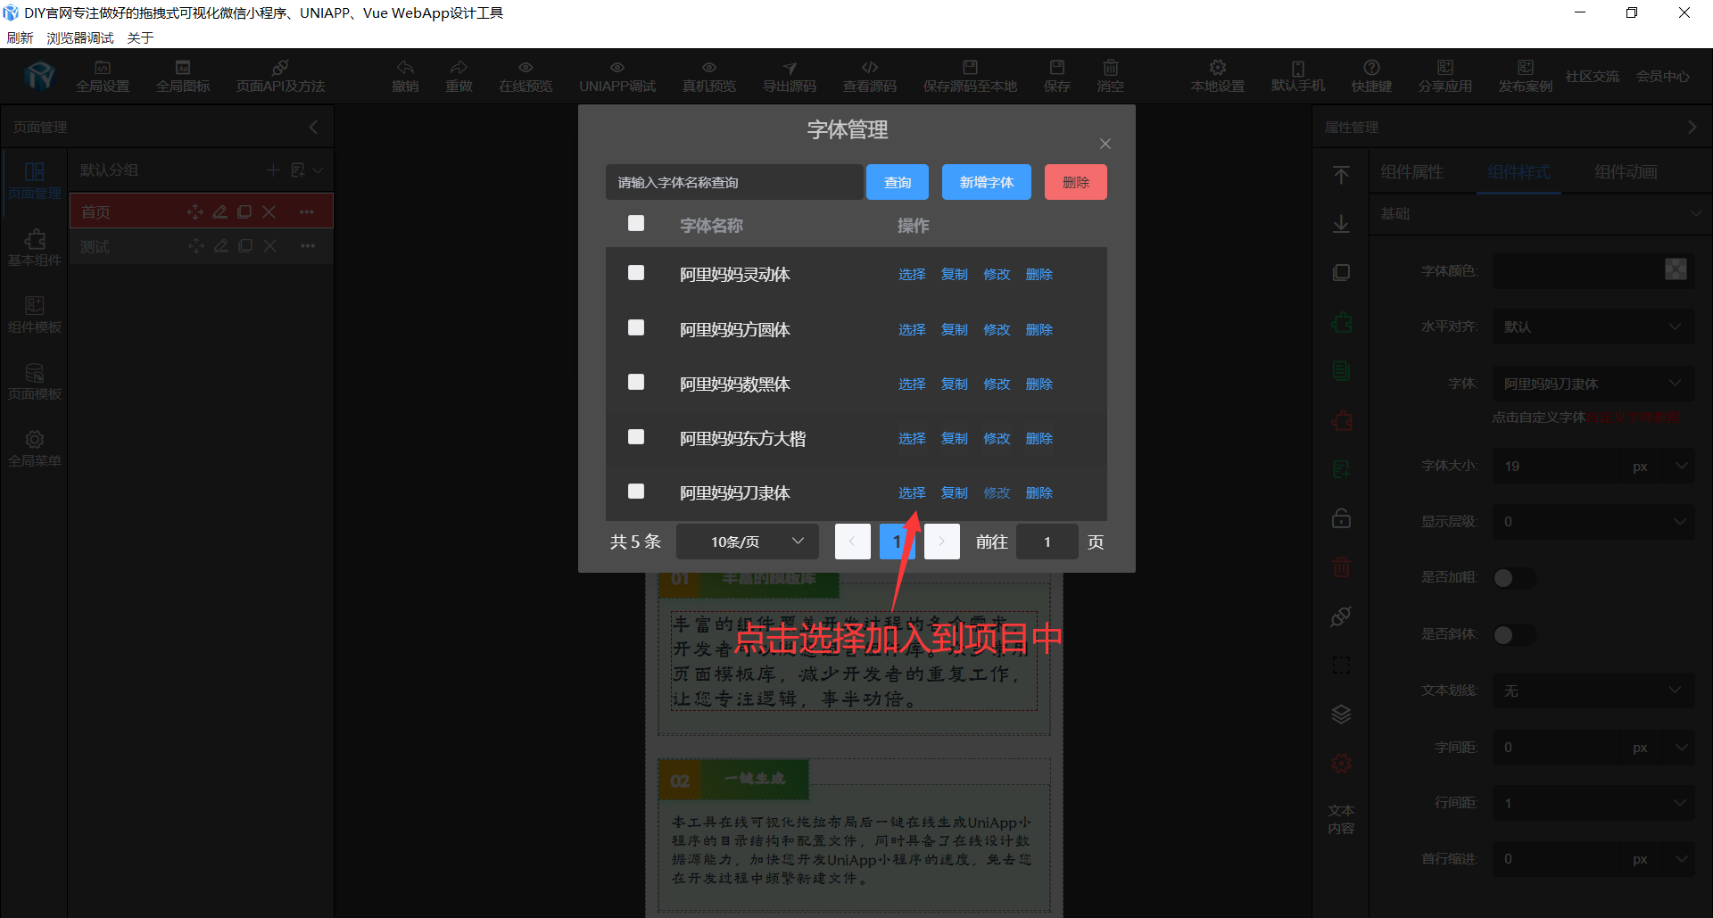Open the 关于 menu item

coord(140,37)
